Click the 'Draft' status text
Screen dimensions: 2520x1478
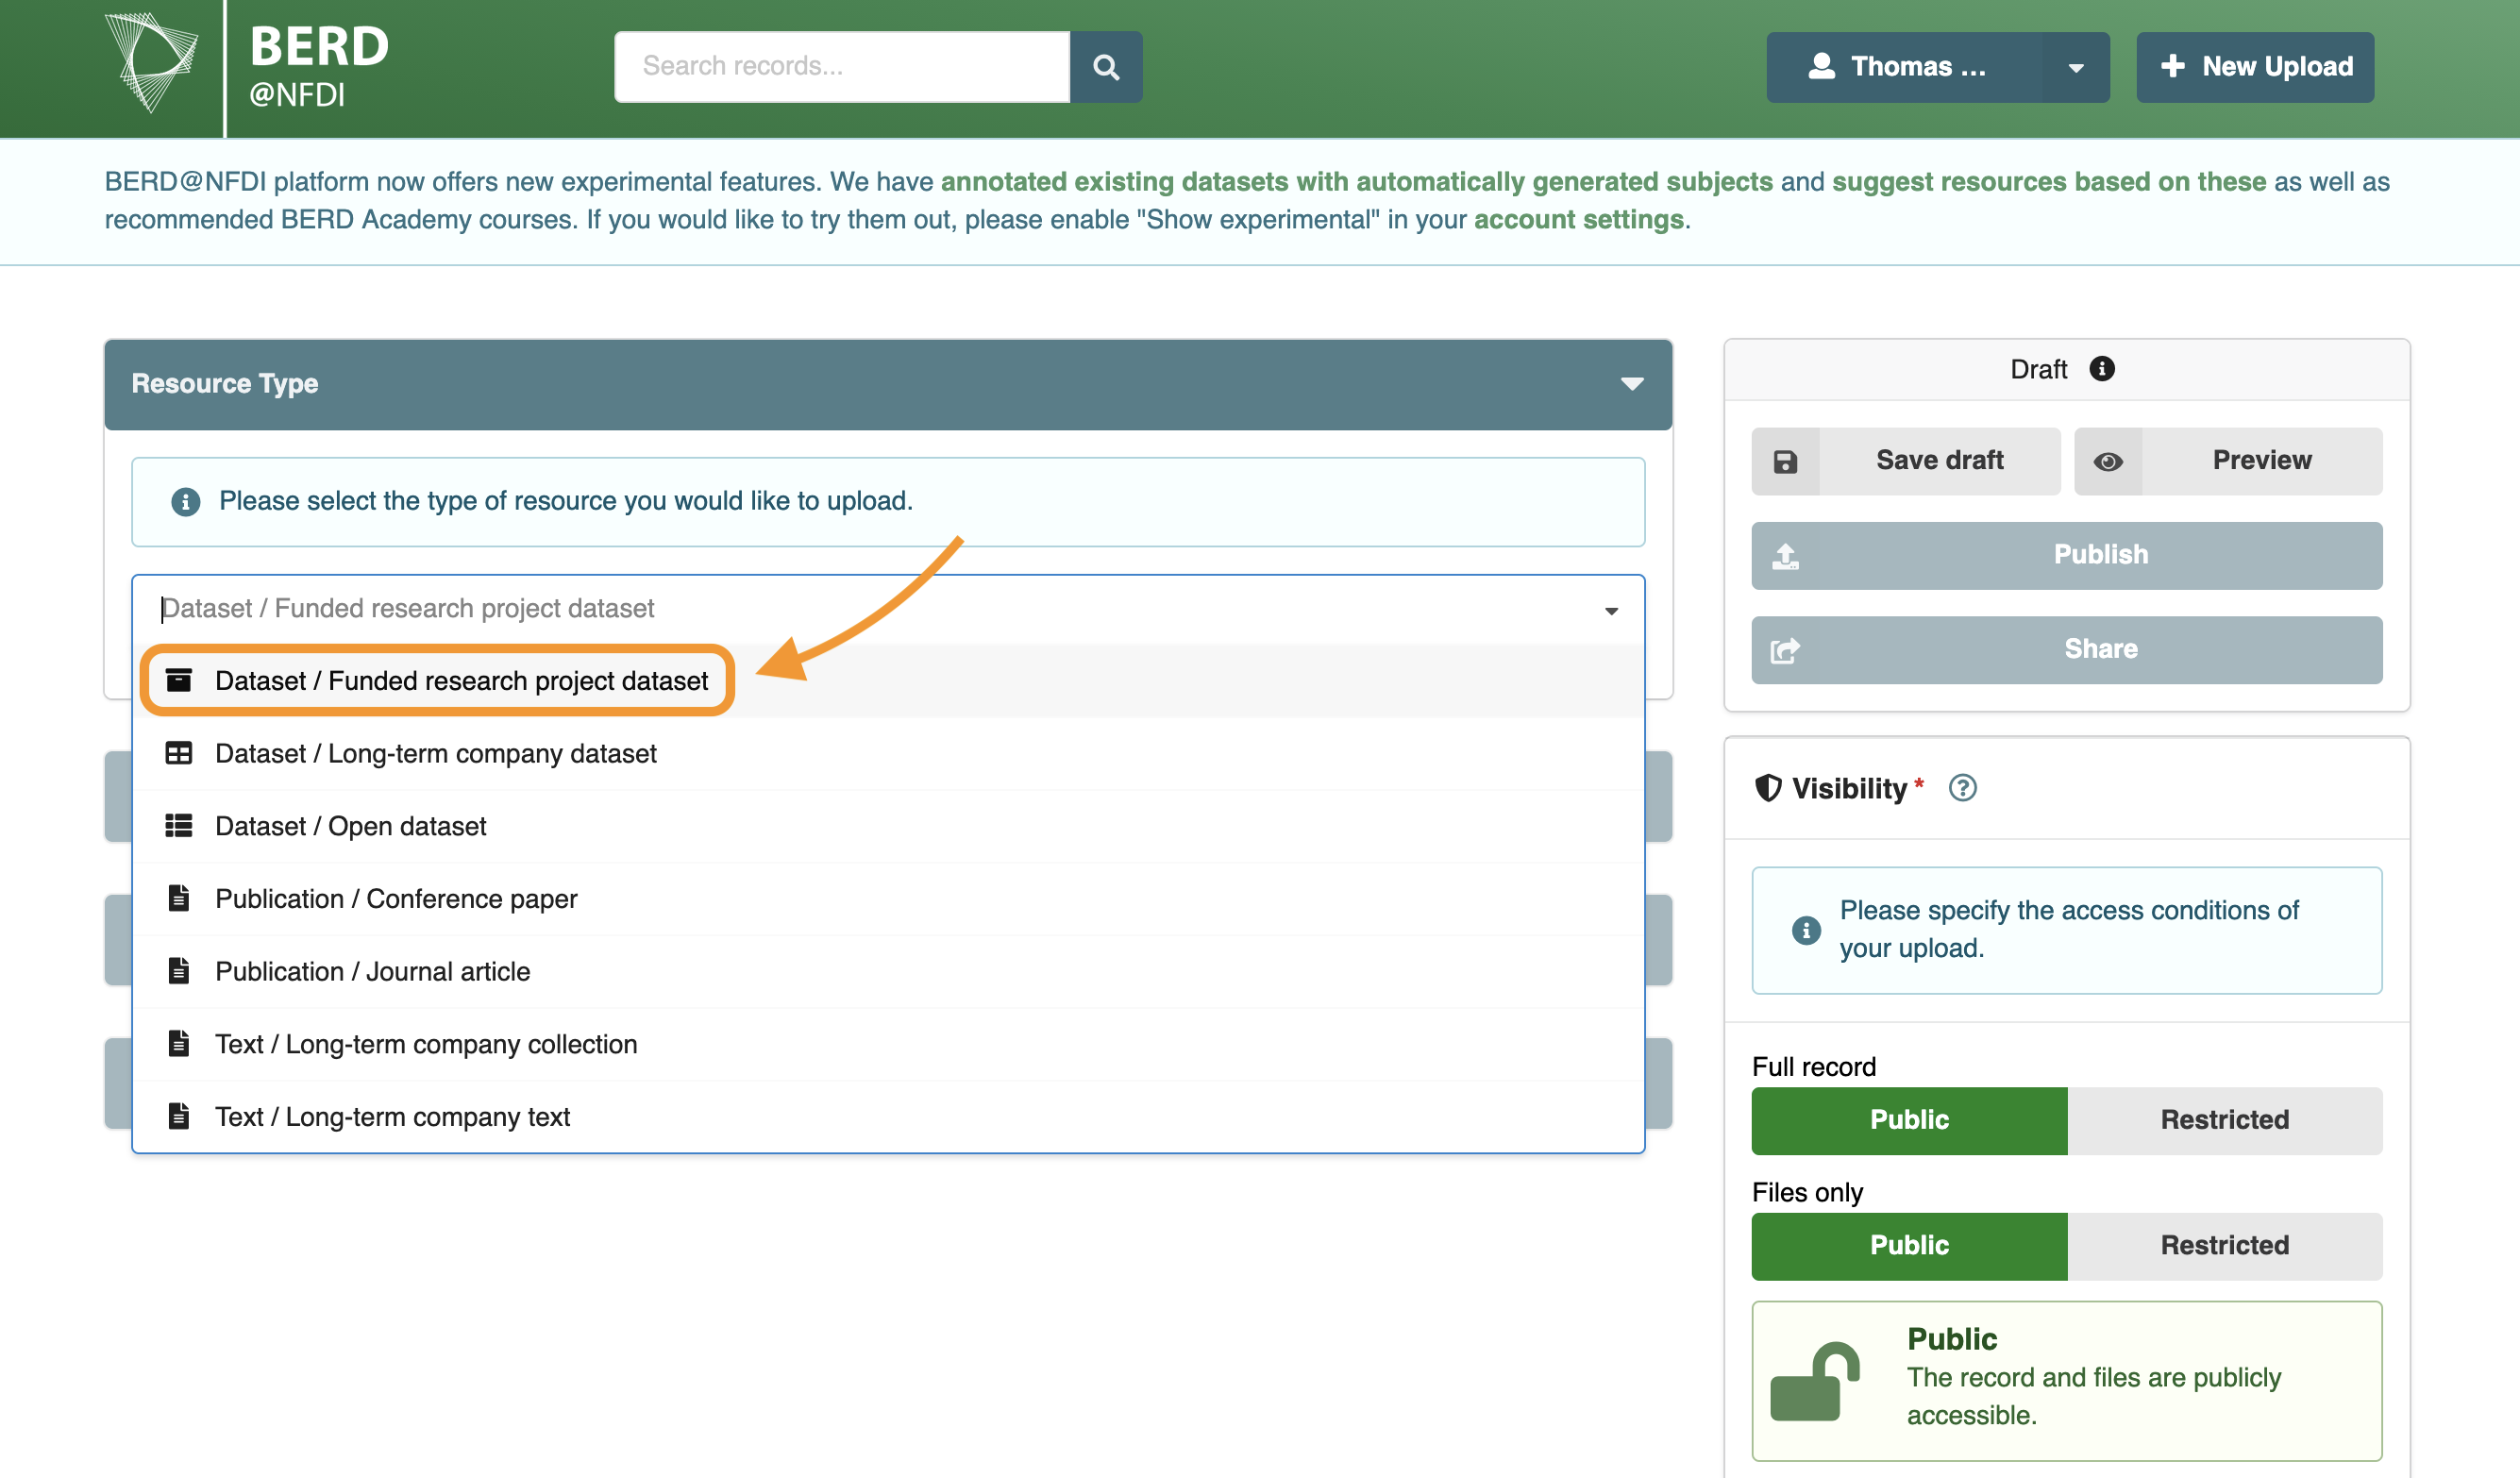2038,369
